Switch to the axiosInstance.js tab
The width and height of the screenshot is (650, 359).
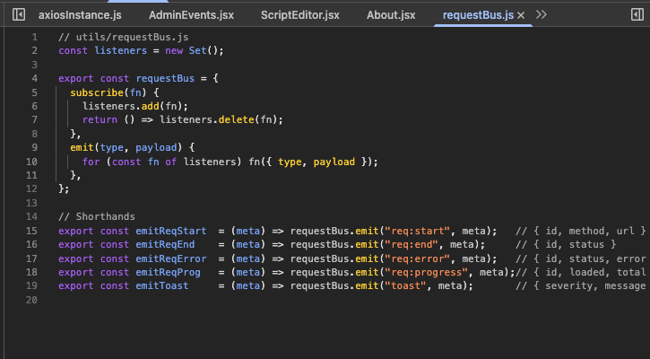[x=80, y=15]
